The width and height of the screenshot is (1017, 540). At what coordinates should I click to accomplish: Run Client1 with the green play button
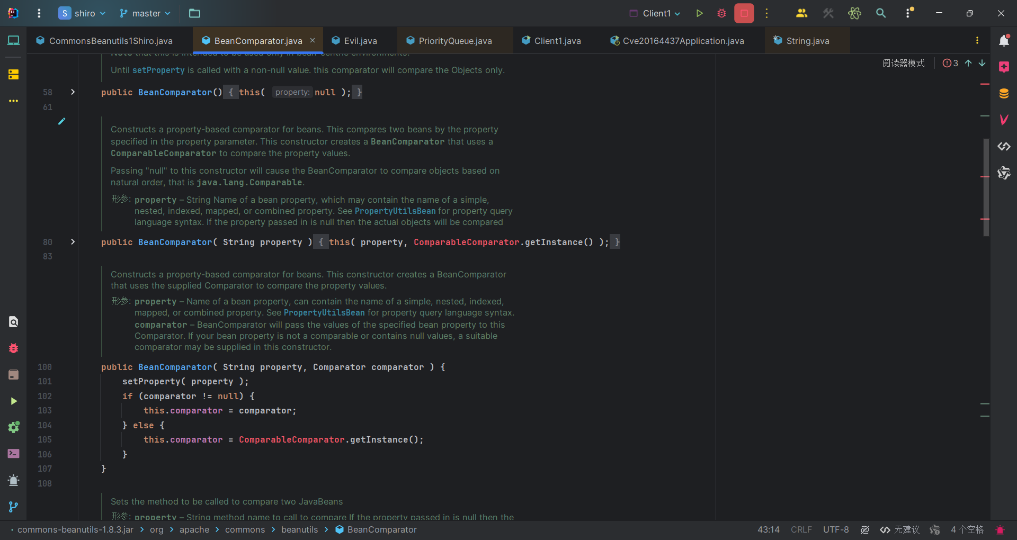(699, 13)
